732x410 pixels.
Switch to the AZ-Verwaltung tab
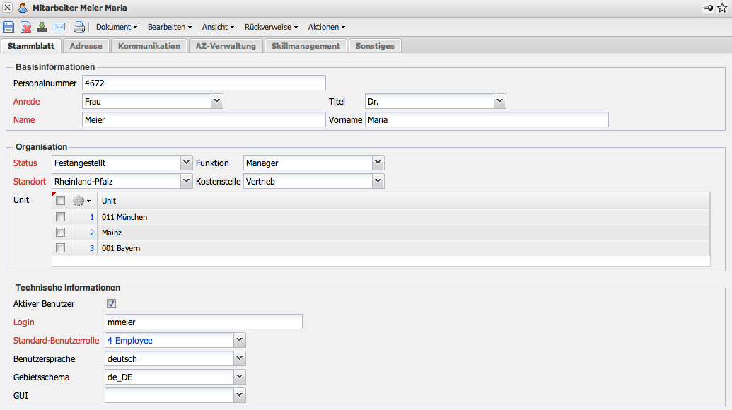click(x=226, y=46)
